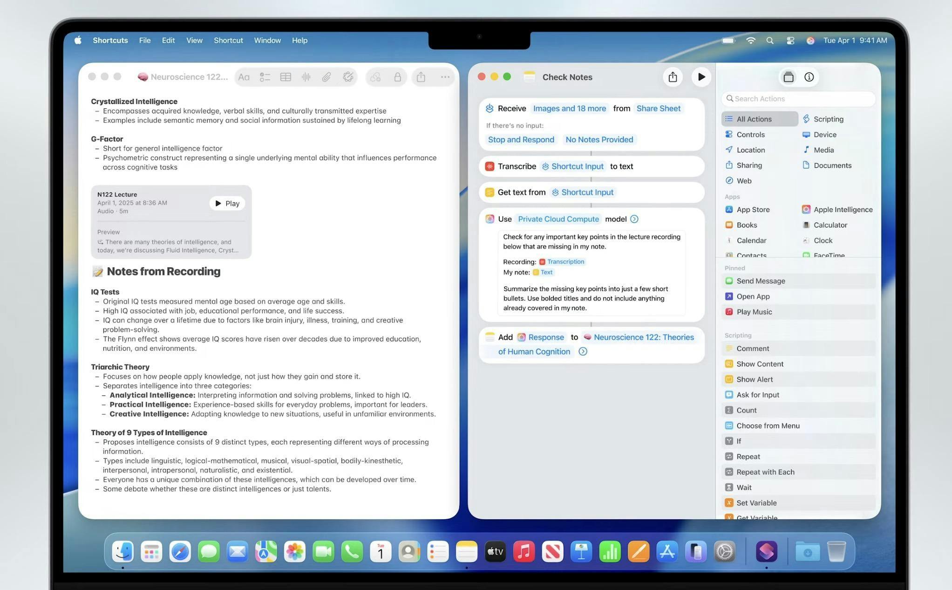Open the File menu
952x590 pixels.
(144, 41)
